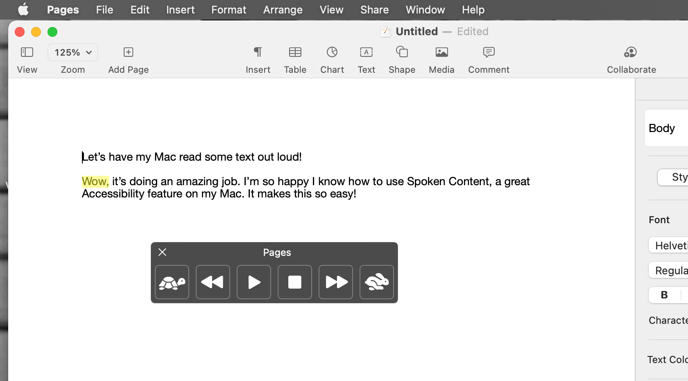Toggle bold formatting in the sidebar
Viewport: 688px width, 381px height.
point(664,295)
